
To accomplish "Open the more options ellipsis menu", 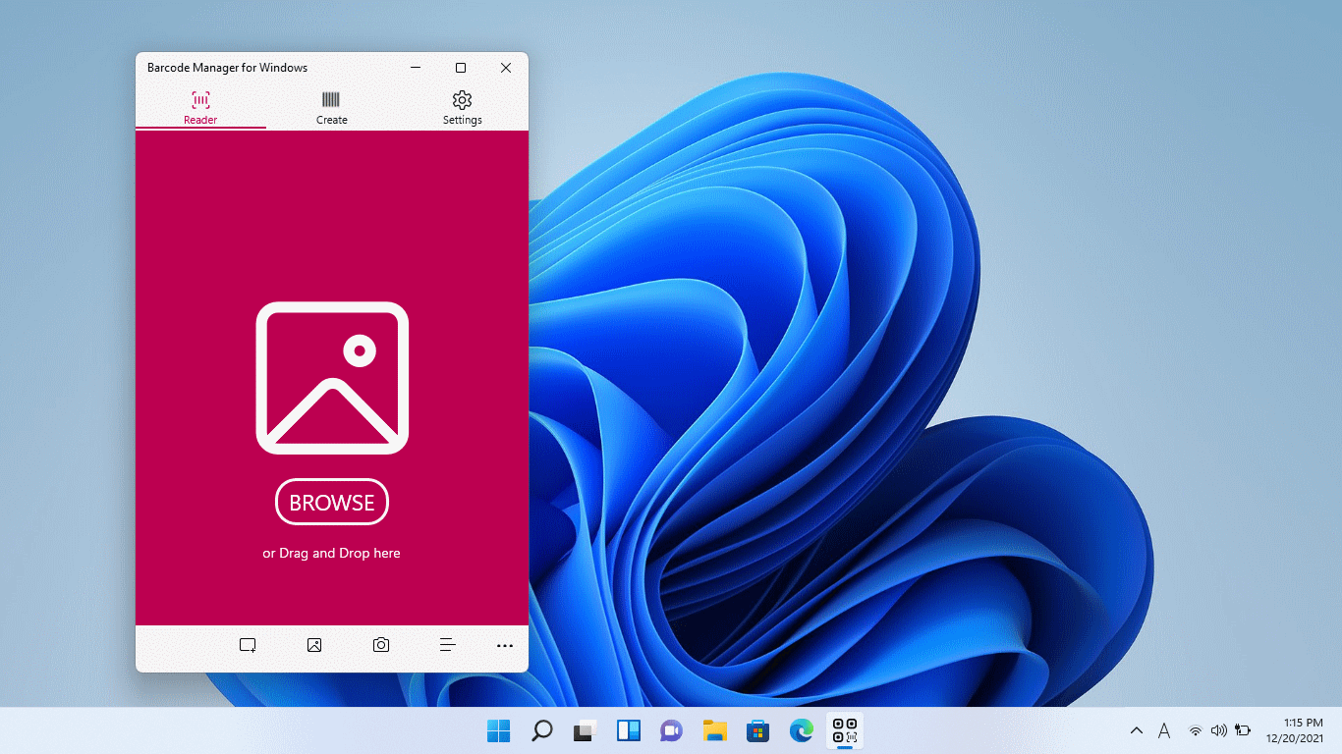I will (x=505, y=645).
